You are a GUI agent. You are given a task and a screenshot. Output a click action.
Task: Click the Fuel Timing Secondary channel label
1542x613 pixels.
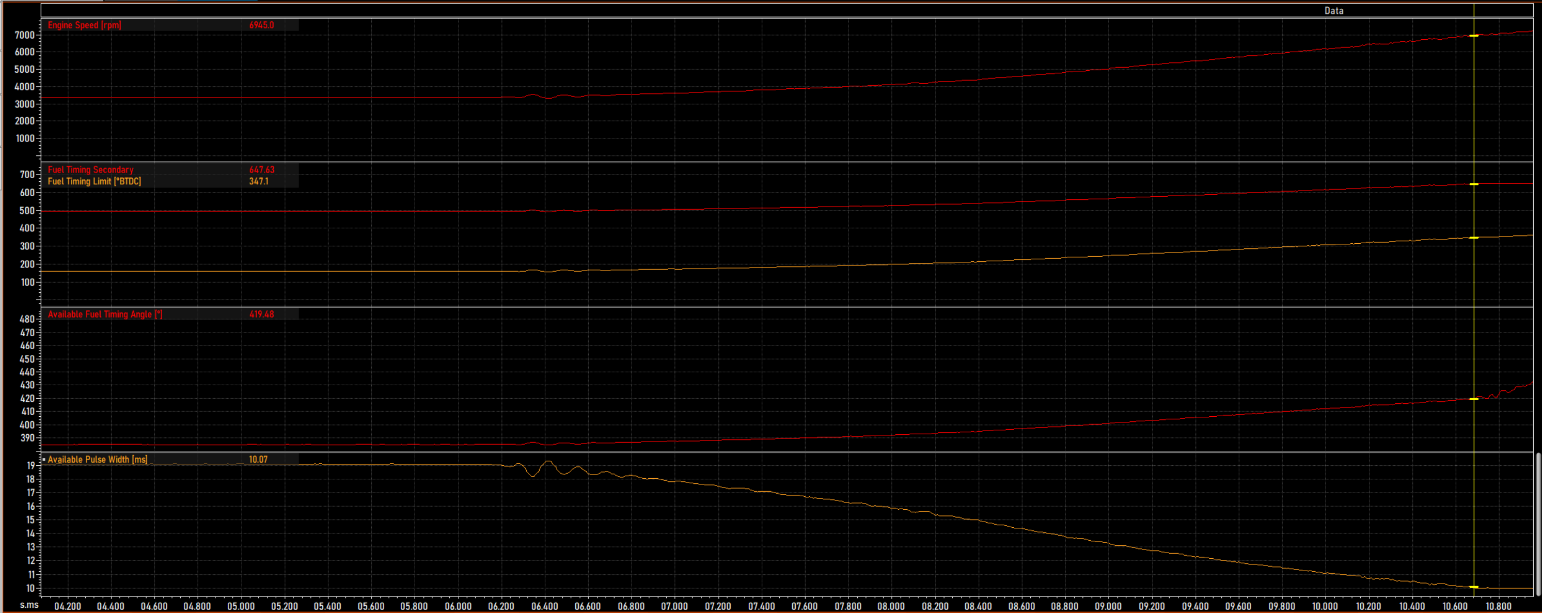pos(90,170)
